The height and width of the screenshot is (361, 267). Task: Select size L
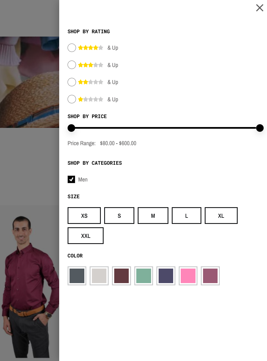point(187,216)
